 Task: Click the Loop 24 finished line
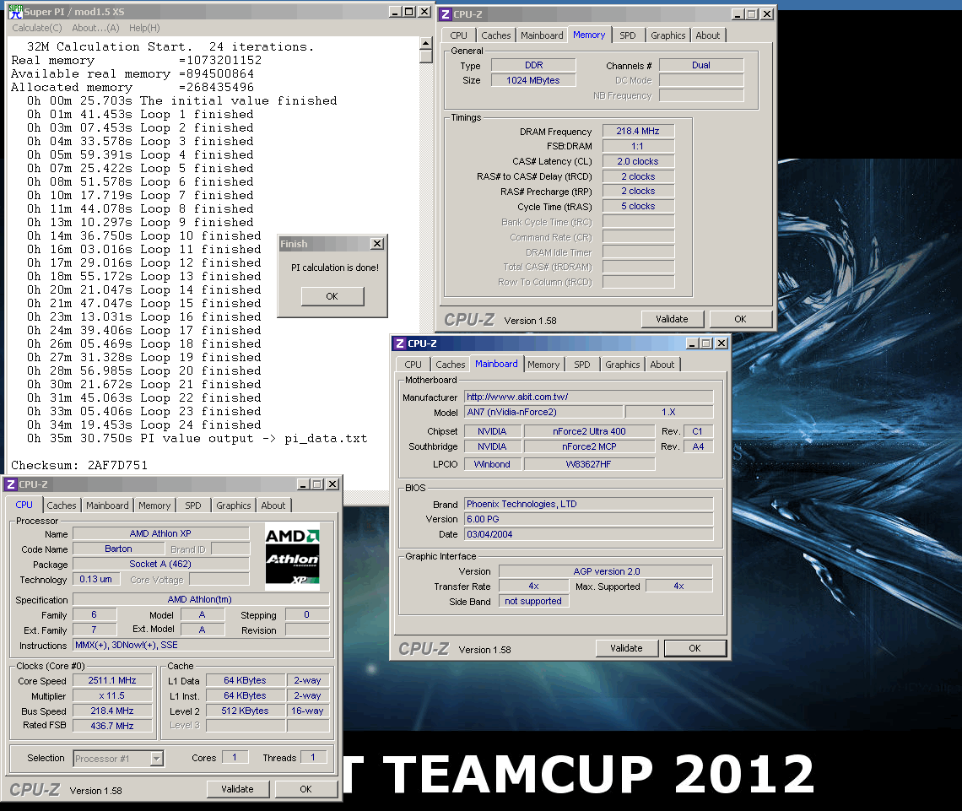(x=143, y=424)
